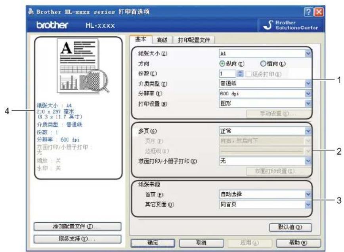
Task: Open the 纸张大小 A4 dropdown
Action: tap(265, 53)
